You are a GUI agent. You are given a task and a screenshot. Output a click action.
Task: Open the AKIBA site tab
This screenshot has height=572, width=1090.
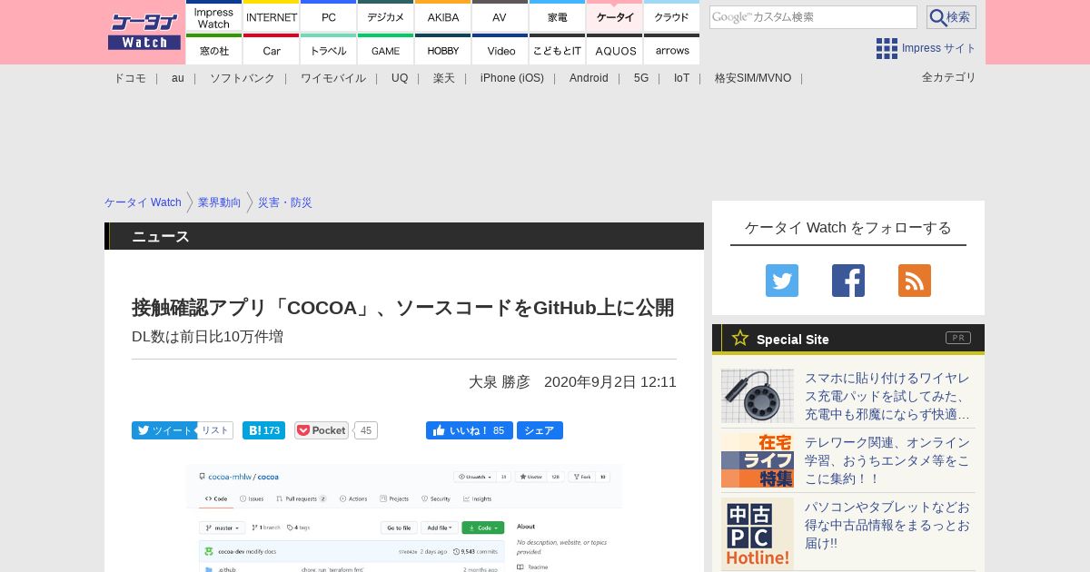(443, 17)
